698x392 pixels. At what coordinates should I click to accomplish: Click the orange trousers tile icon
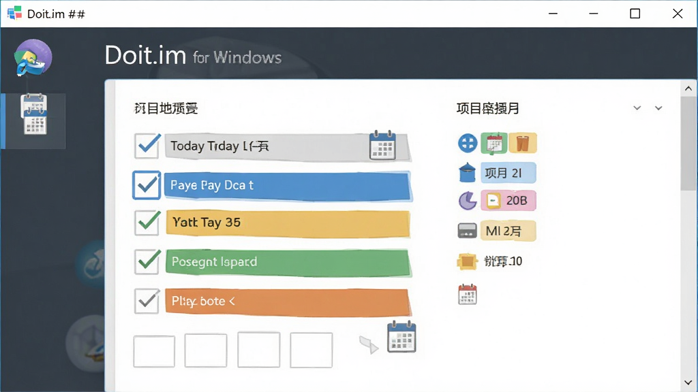523,143
